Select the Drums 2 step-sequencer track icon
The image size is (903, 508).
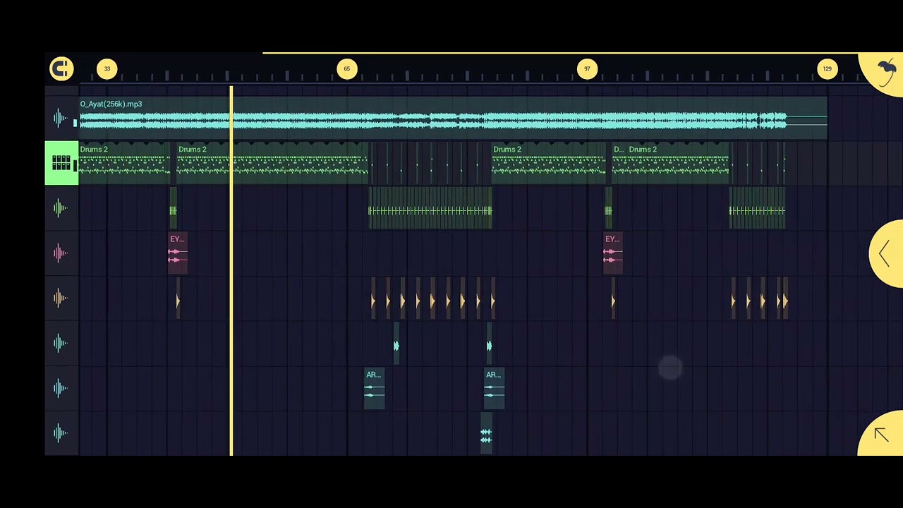coord(61,163)
